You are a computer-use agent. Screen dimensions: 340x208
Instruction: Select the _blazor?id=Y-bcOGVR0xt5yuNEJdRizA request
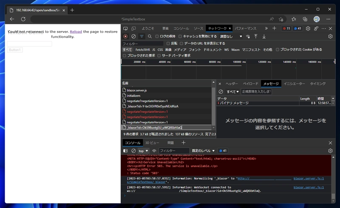point(166,106)
